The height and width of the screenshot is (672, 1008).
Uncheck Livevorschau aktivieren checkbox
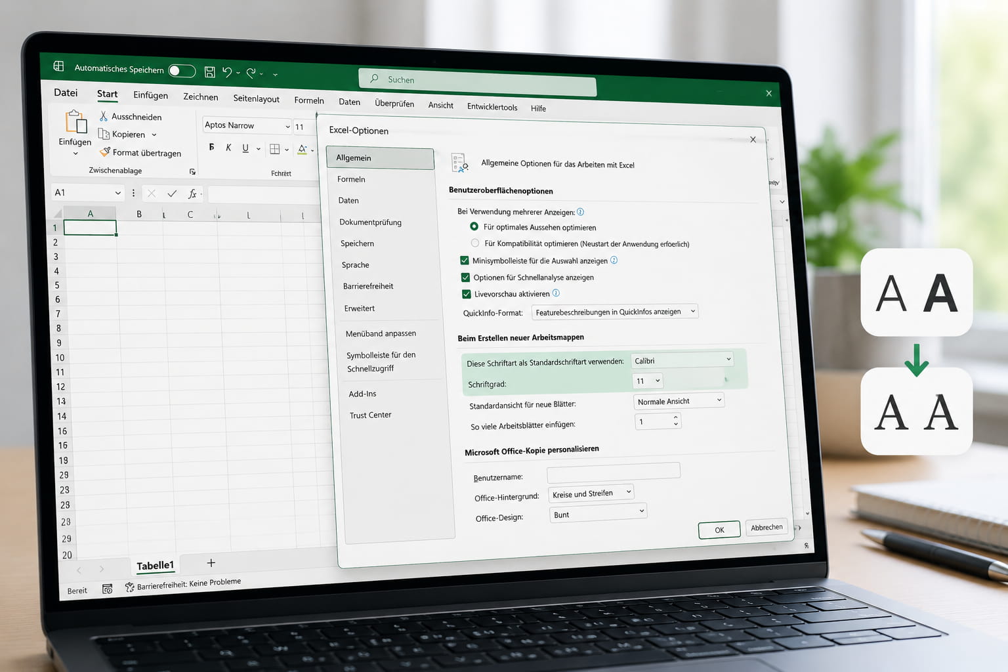467,294
